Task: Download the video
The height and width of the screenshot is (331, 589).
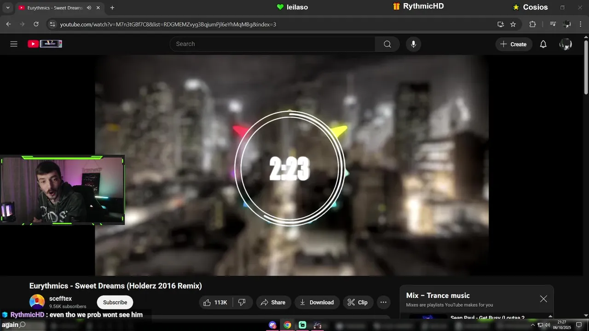Action: tap(317, 302)
